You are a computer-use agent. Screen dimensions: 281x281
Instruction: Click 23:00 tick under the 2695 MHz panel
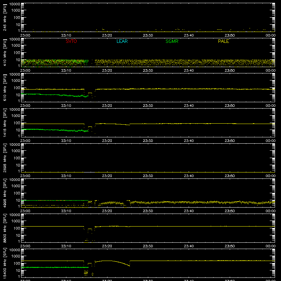point(25,176)
